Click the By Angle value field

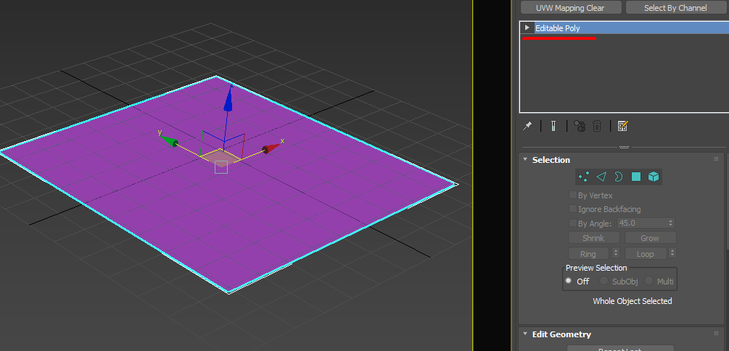(x=642, y=223)
